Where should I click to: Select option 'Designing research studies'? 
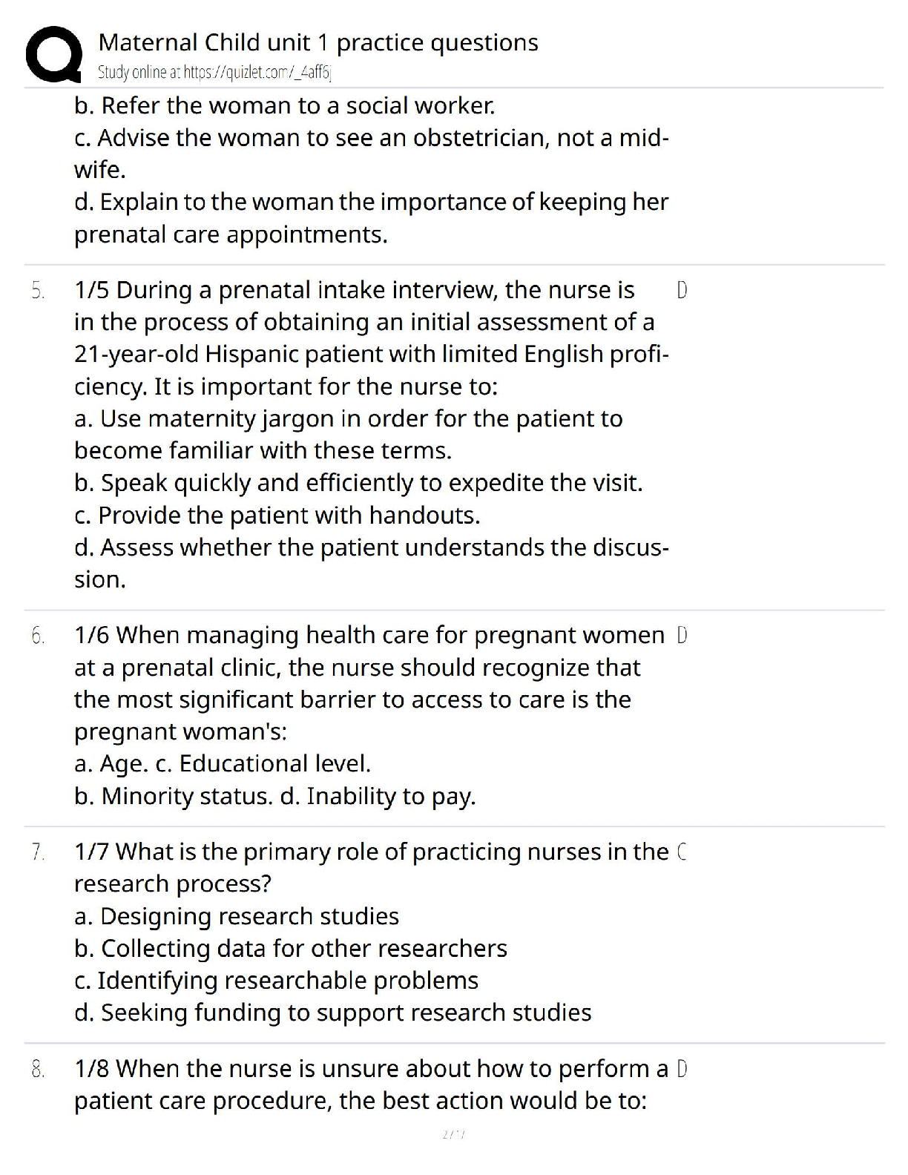point(237,917)
